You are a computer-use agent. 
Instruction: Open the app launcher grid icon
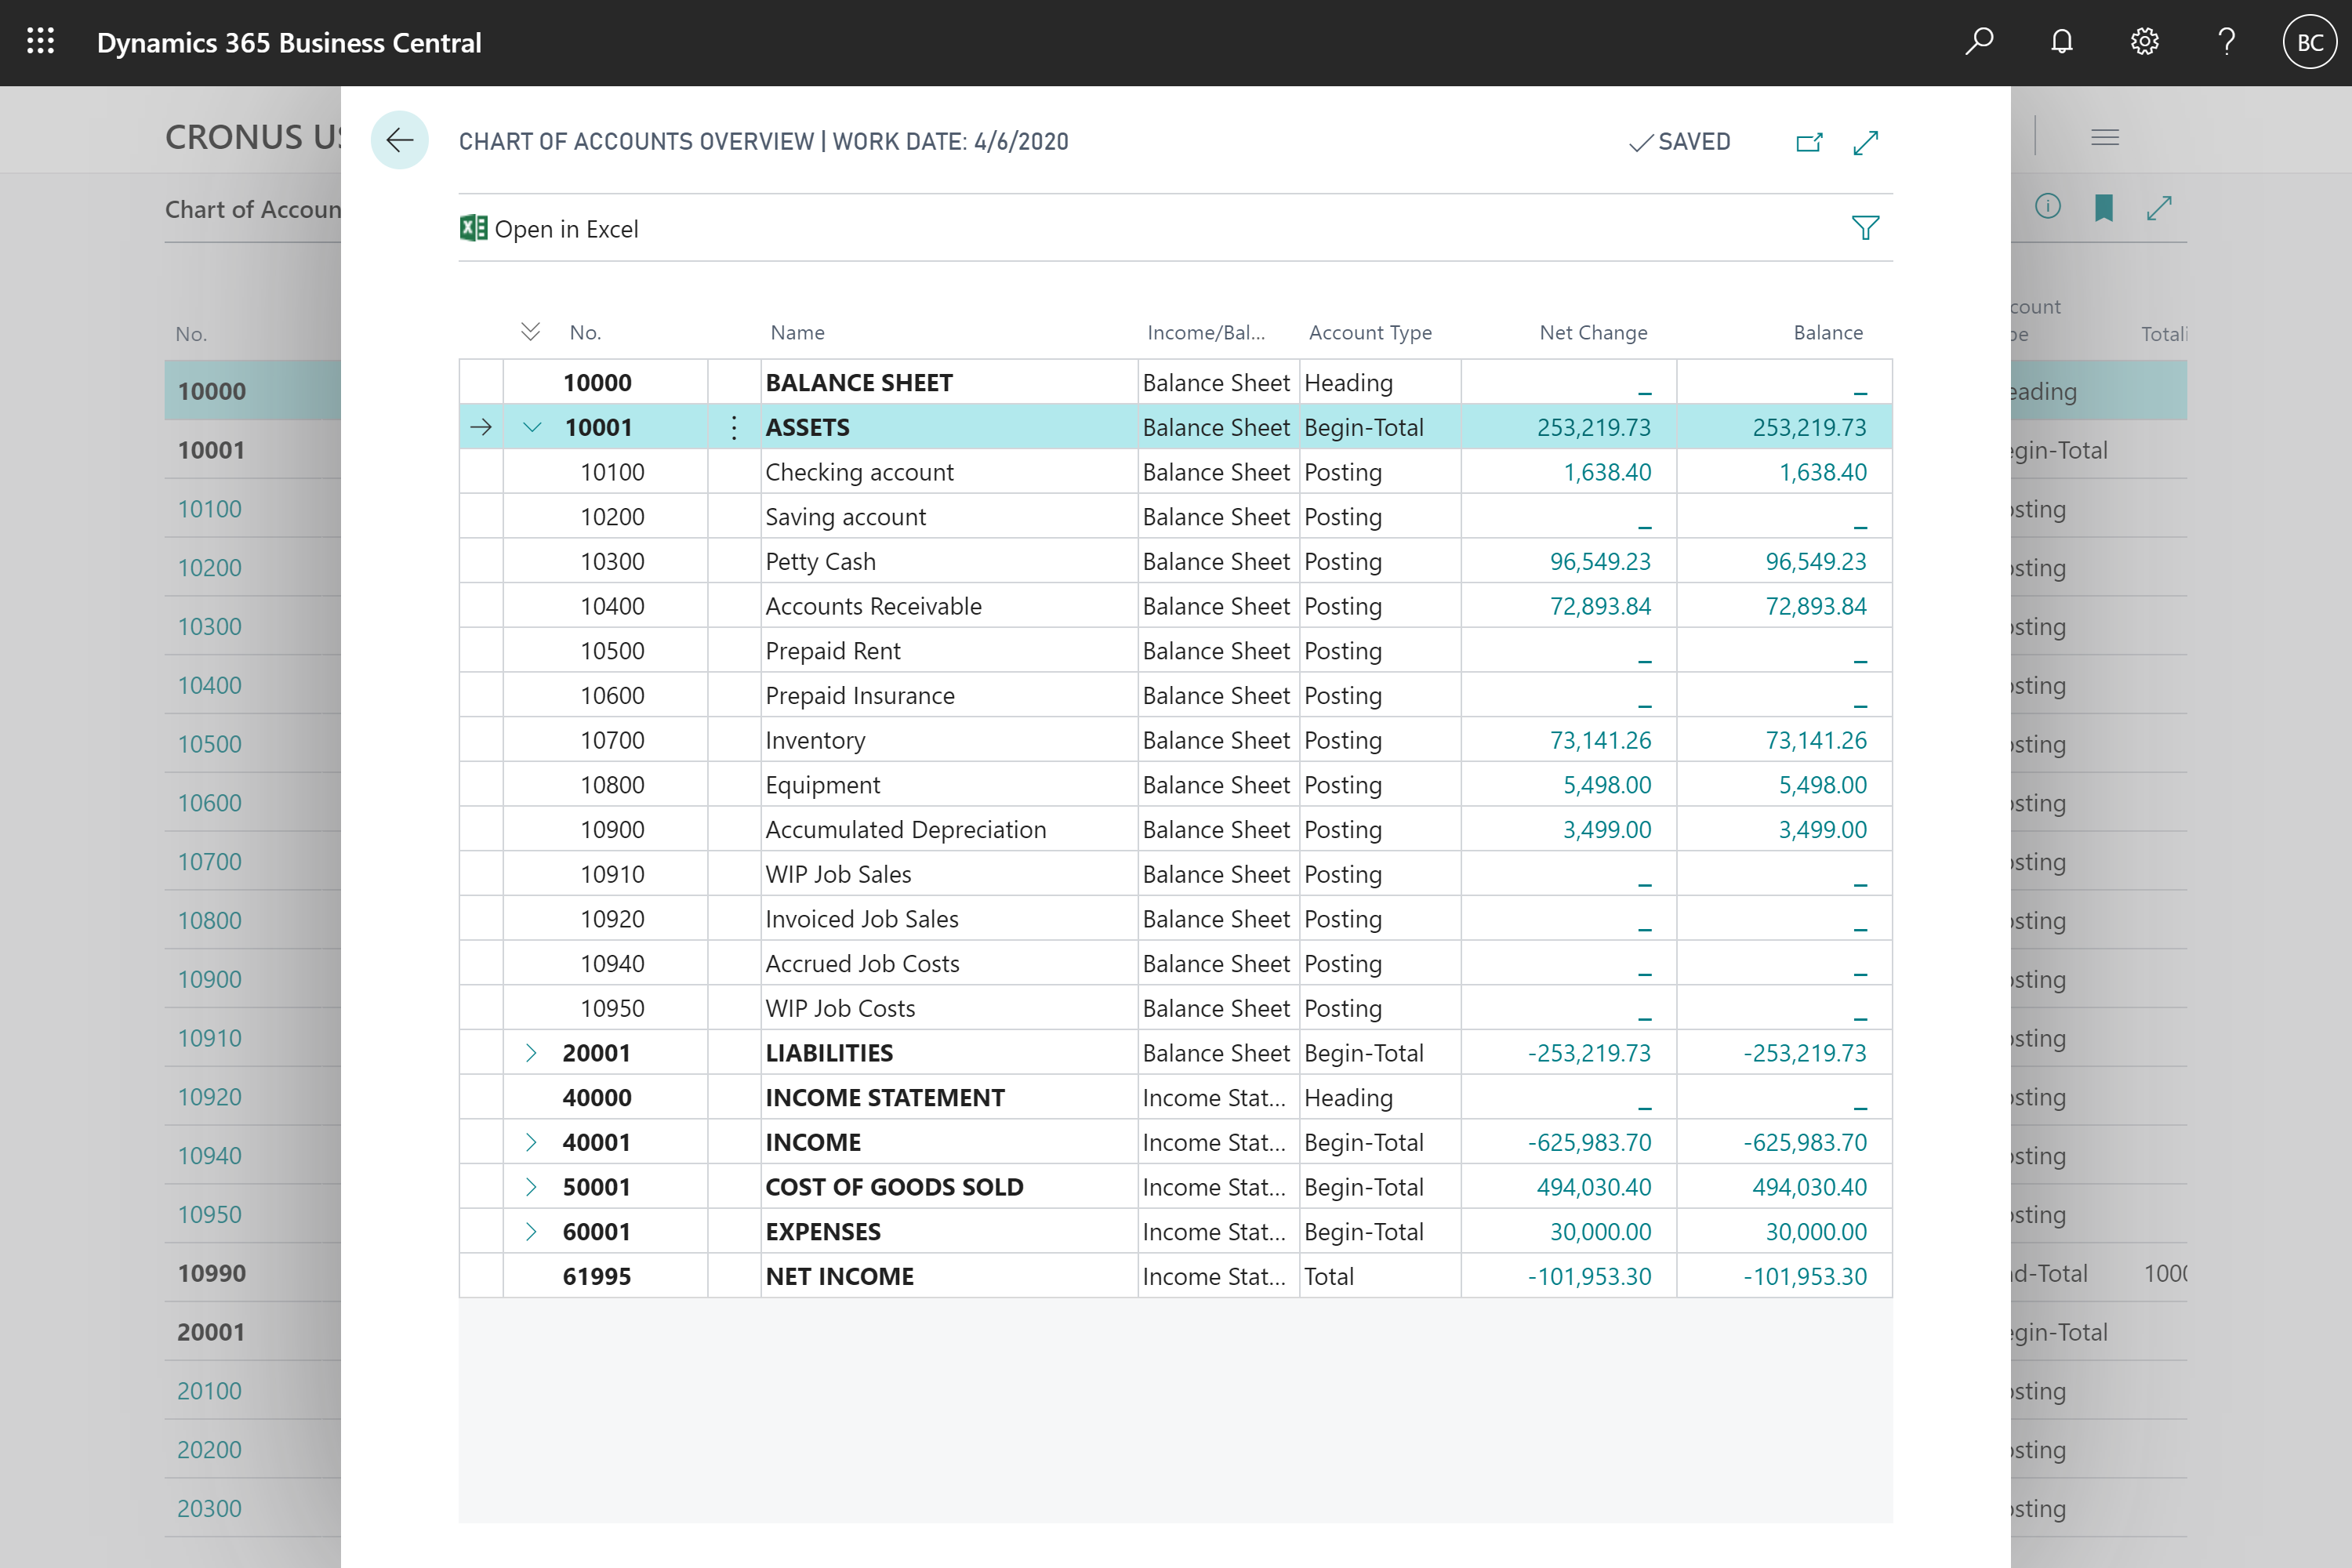pyautogui.click(x=41, y=42)
